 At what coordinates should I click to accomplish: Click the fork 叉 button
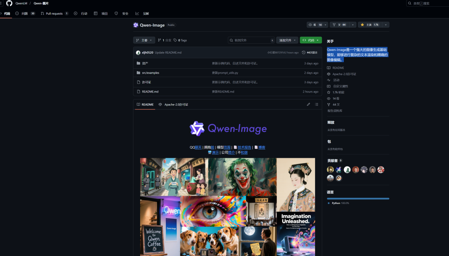[x=339, y=25]
